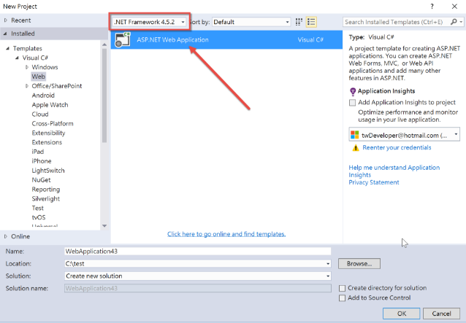Switch to small icons view

299,22
